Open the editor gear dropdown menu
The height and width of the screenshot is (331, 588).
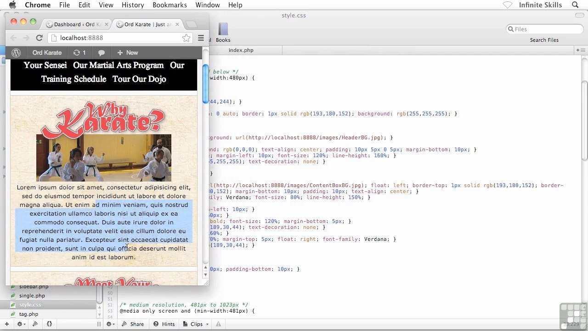tap(111, 324)
